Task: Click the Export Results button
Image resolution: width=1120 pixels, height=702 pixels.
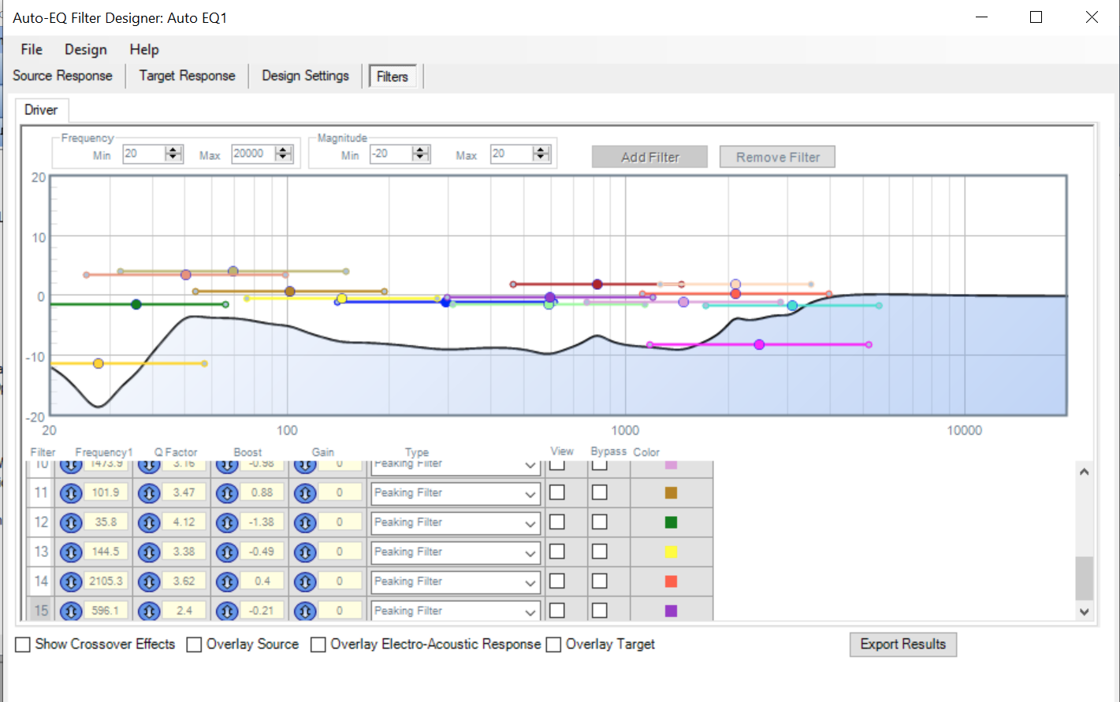Action: [902, 644]
